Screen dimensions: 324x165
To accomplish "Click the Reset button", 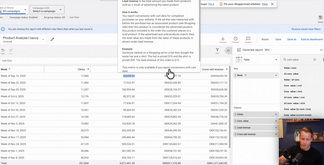I will click(265, 40).
